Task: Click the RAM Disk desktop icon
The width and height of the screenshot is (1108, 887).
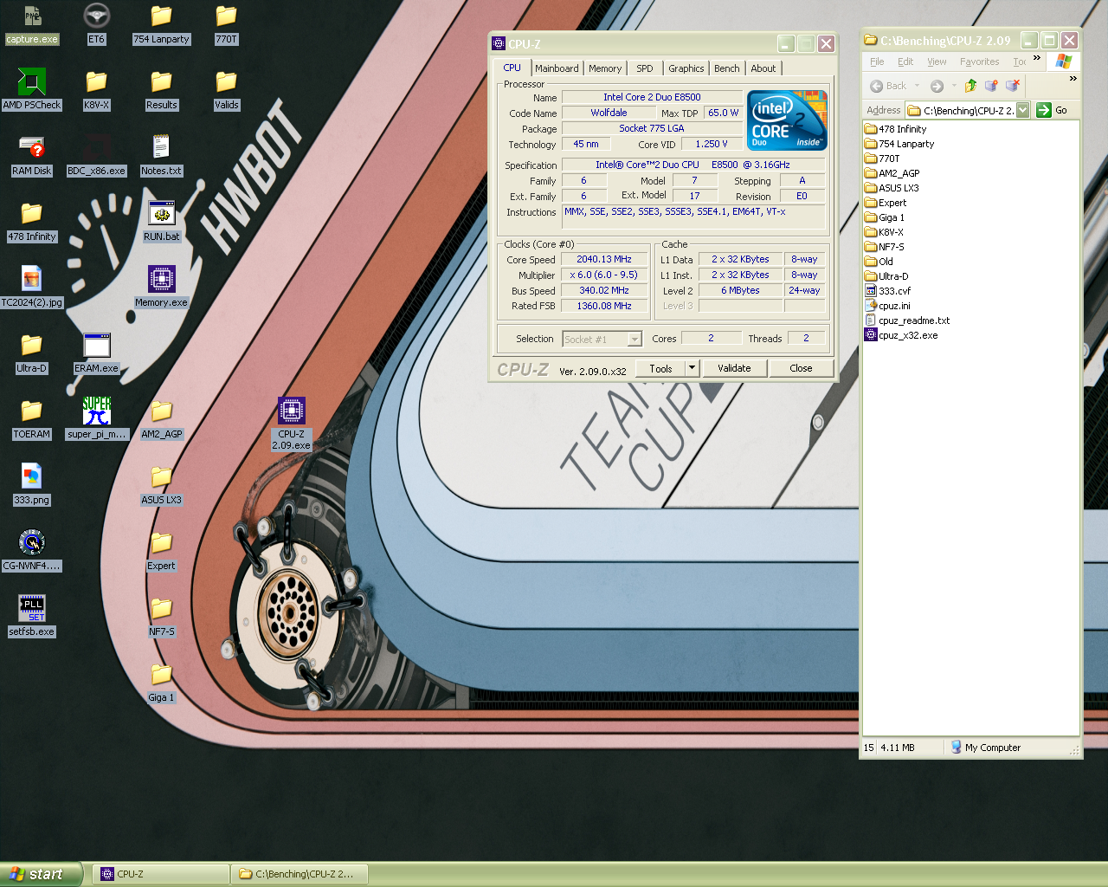Action: [x=32, y=156]
